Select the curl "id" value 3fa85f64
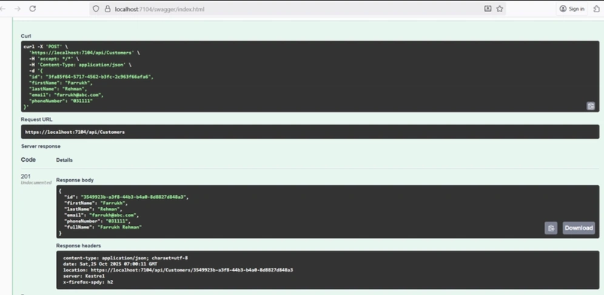 pos(99,78)
